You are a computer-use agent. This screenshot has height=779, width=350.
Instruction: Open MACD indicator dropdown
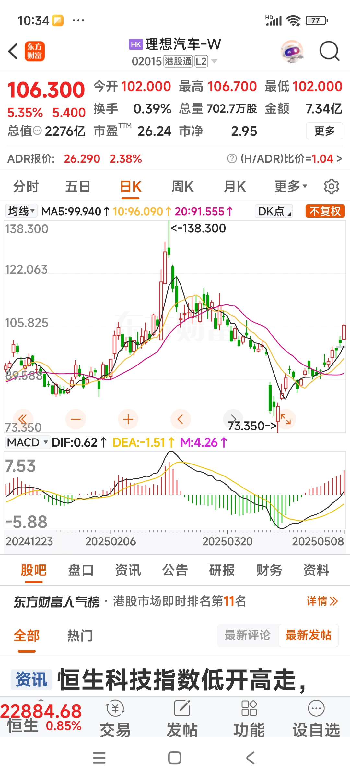click(28, 442)
